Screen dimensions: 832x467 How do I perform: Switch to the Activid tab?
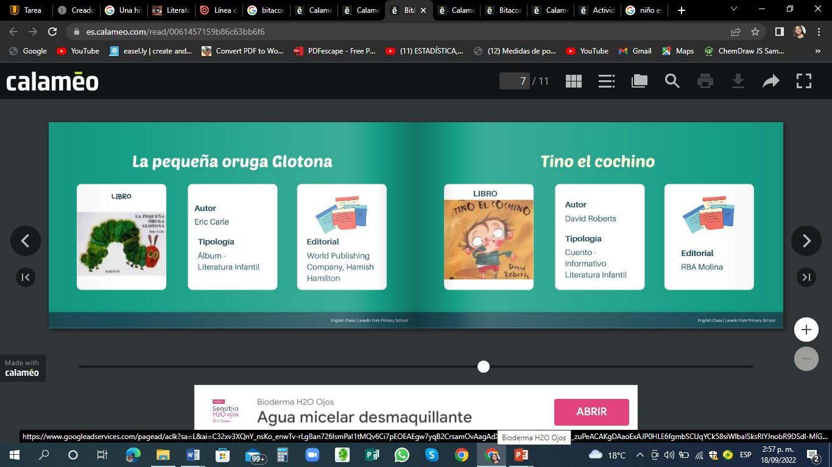pos(598,10)
